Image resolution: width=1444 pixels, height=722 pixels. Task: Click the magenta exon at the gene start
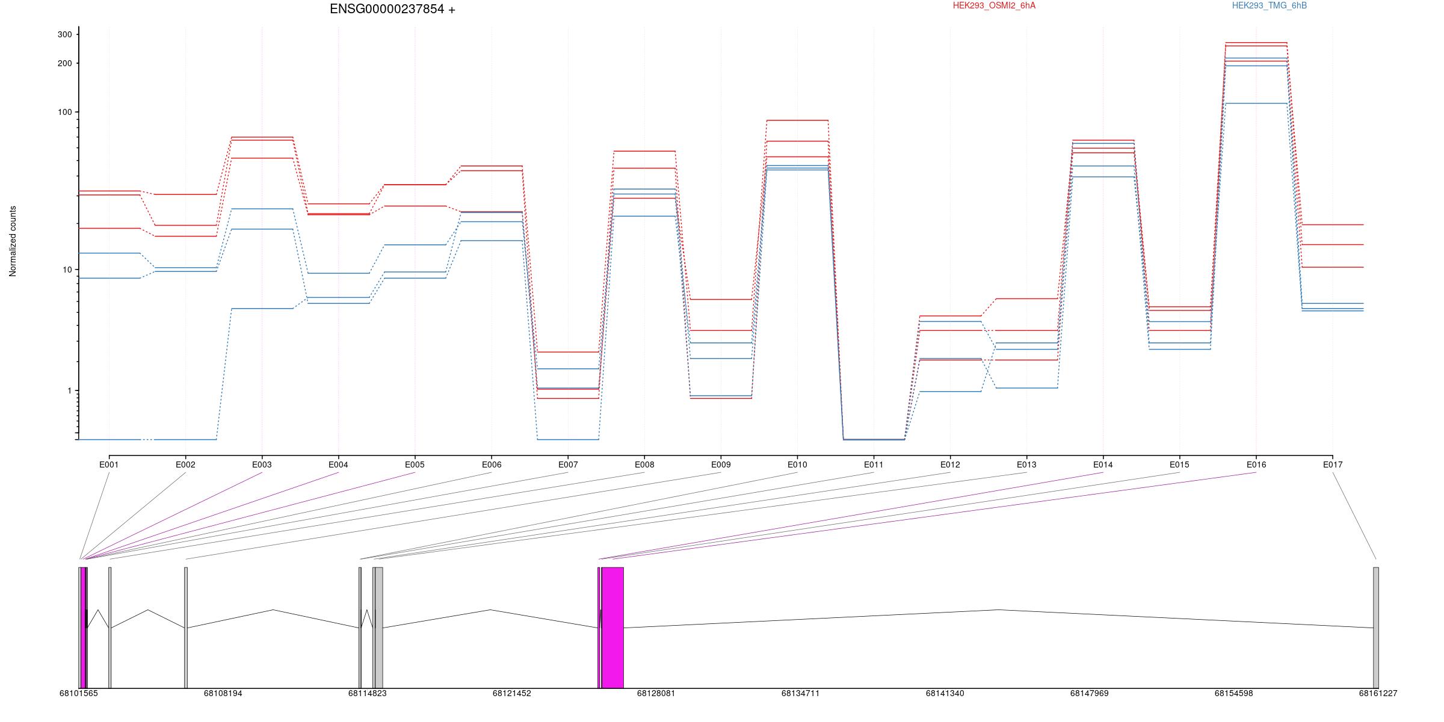[x=83, y=628]
